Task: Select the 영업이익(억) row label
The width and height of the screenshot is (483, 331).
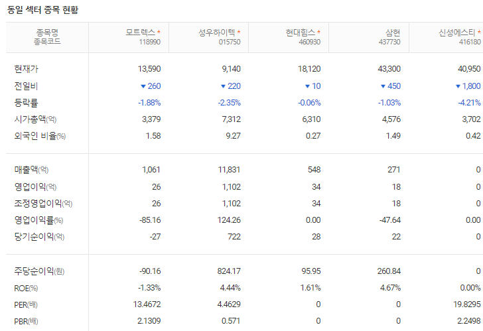Action: point(35,186)
